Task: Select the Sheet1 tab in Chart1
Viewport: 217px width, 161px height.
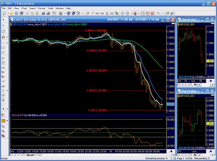Action: point(31,155)
